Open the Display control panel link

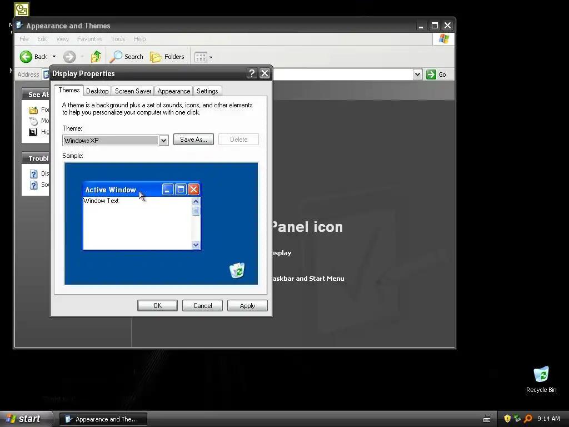[x=282, y=253]
